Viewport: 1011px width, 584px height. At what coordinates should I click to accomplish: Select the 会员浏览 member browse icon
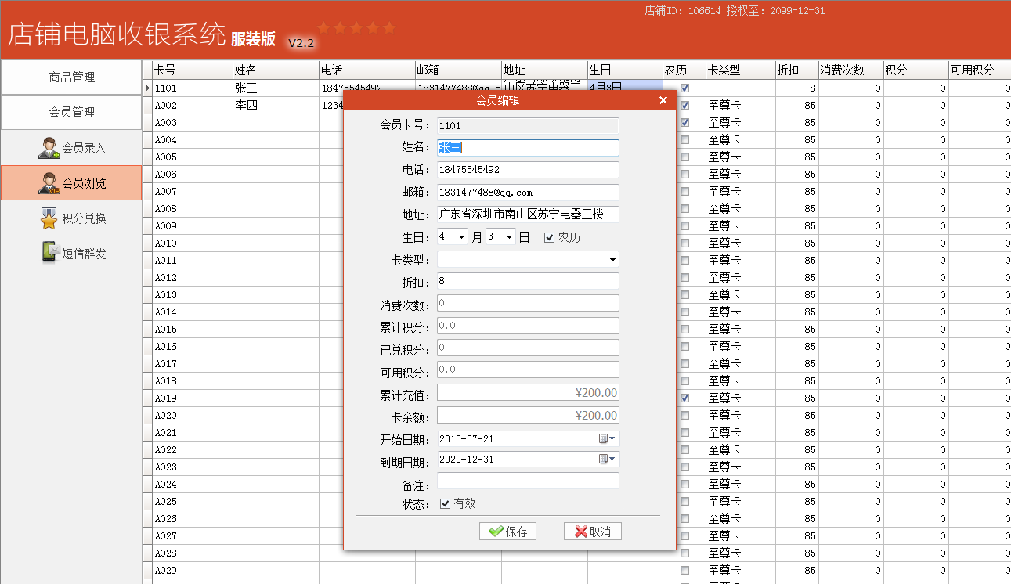click(x=71, y=182)
